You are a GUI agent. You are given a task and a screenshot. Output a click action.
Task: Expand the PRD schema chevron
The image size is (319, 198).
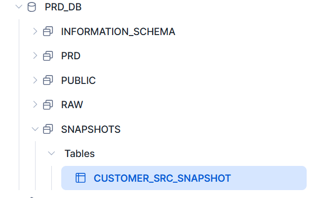pos(35,56)
